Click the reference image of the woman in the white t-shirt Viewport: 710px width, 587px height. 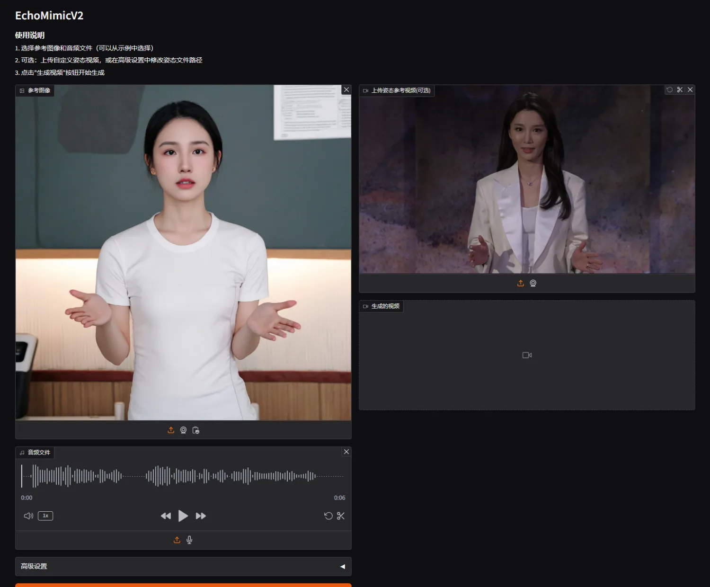click(183, 253)
